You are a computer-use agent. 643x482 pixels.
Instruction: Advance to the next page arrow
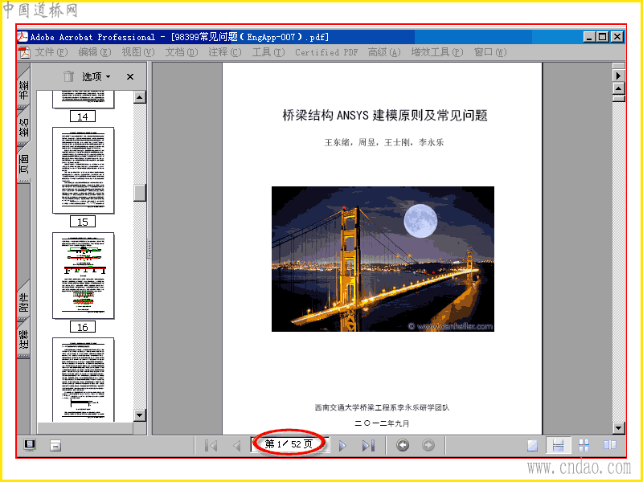[x=342, y=446]
